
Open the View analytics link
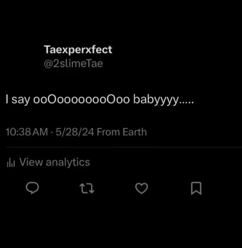(x=54, y=162)
